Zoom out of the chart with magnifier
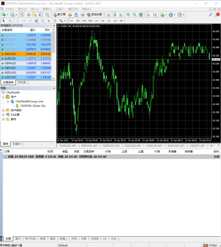 tap(134, 15)
